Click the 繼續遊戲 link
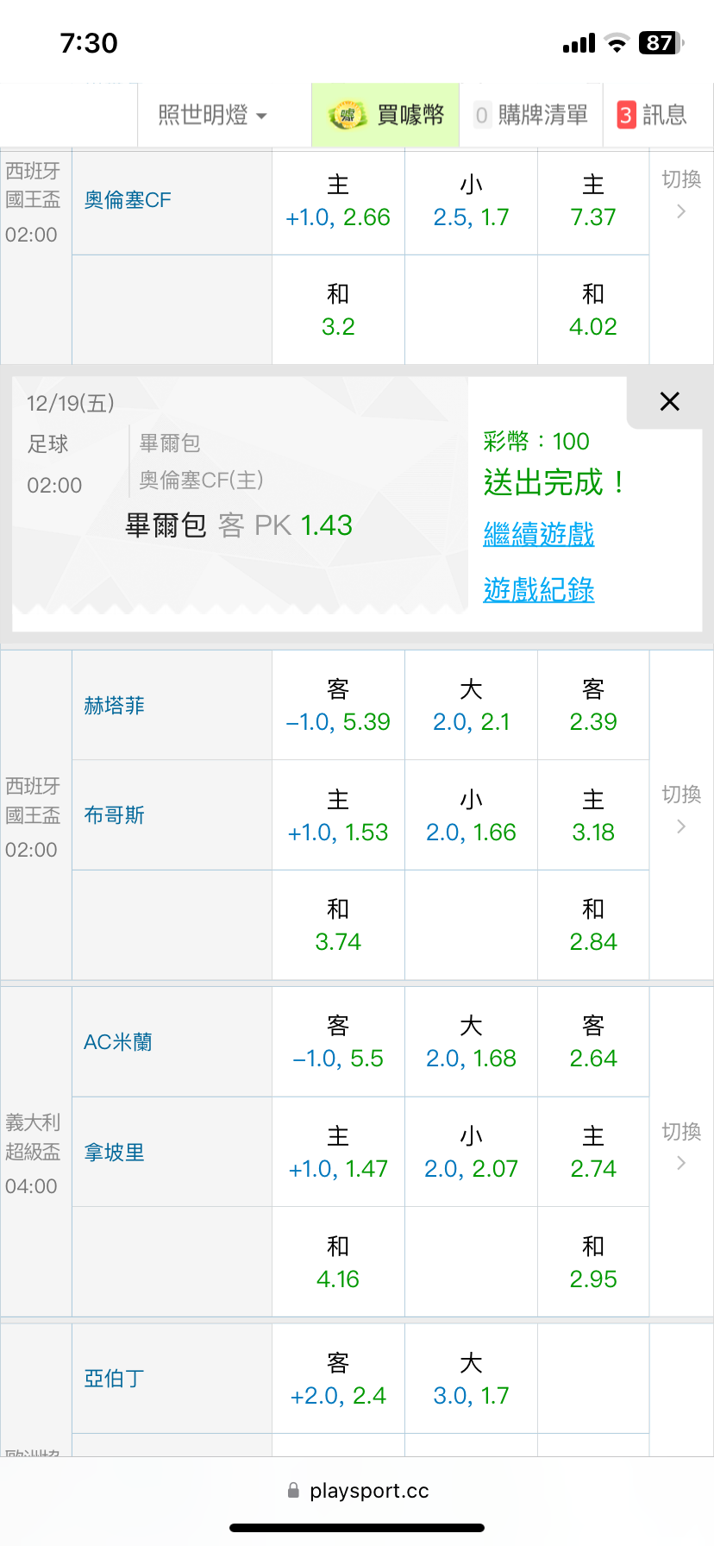Screen dimensions: 714x1546 [539, 534]
